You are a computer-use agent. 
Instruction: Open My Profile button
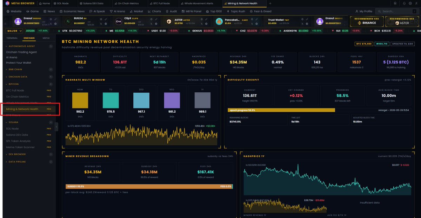(x=363, y=11)
